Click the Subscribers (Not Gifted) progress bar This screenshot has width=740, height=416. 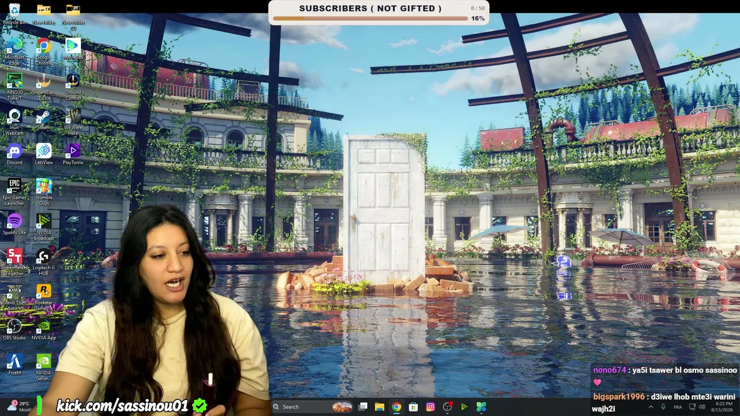(x=370, y=18)
